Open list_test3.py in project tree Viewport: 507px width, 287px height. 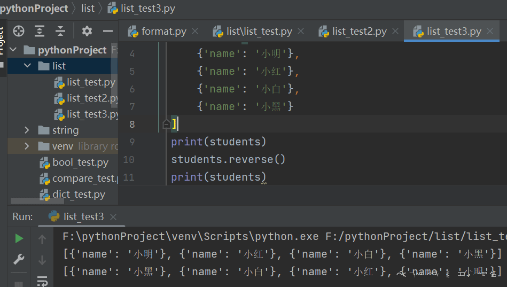(x=86, y=114)
